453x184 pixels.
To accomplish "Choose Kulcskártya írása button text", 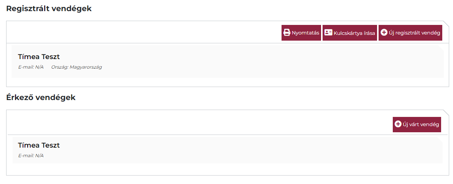I will (354, 33).
